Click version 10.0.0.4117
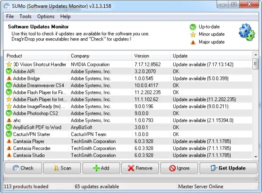The height and width of the screenshot is (193, 262). pyautogui.click(x=146, y=85)
